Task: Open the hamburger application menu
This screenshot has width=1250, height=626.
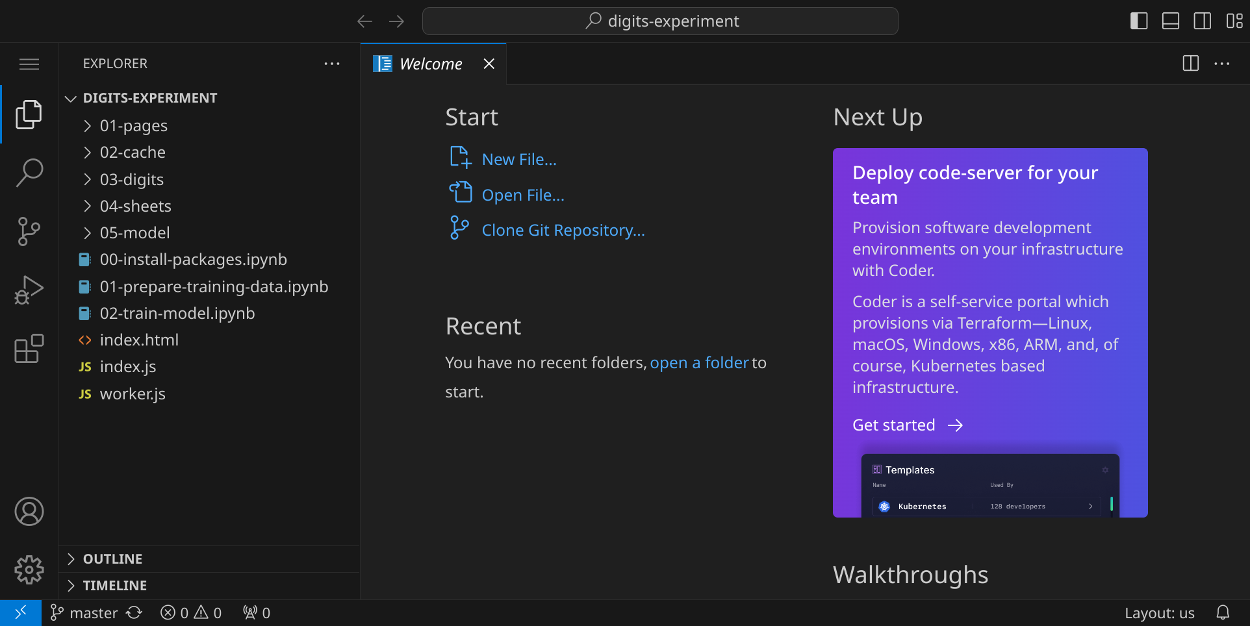Action: point(29,64)
